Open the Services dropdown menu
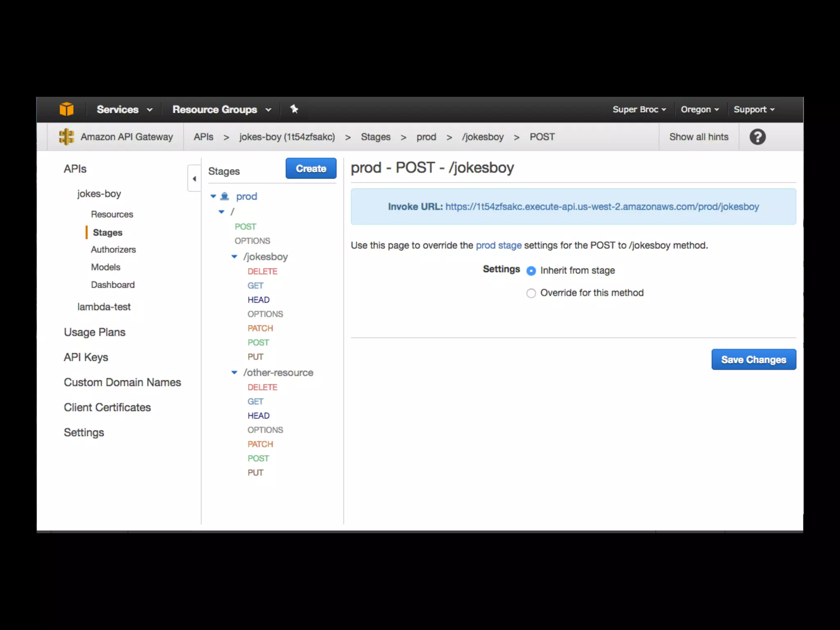Image resolution: width=840 pixels, height=630 pixels. (x=125, y=110)
